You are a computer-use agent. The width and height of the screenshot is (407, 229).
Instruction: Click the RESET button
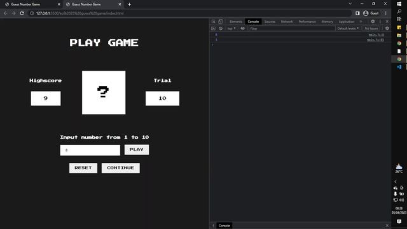pyautogui.click(x=83, y=168)
